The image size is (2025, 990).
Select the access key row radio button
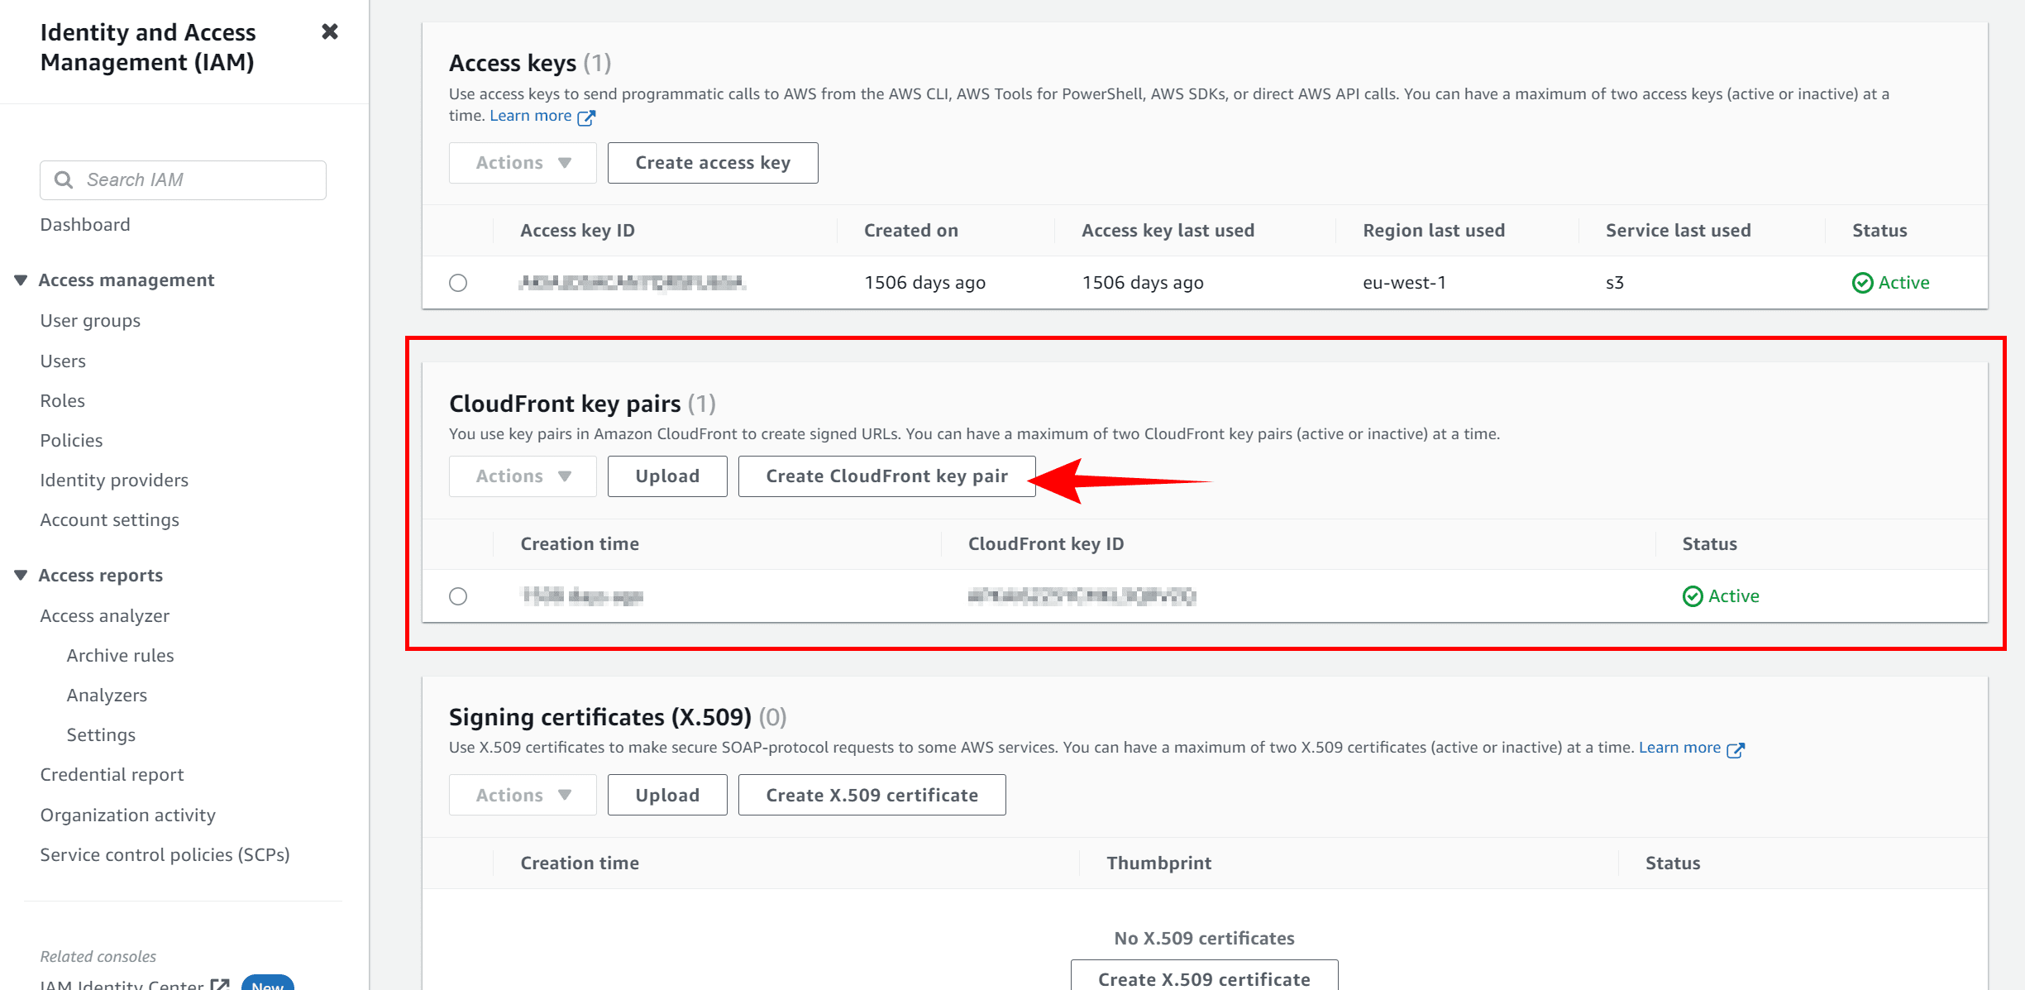[458, 283]
